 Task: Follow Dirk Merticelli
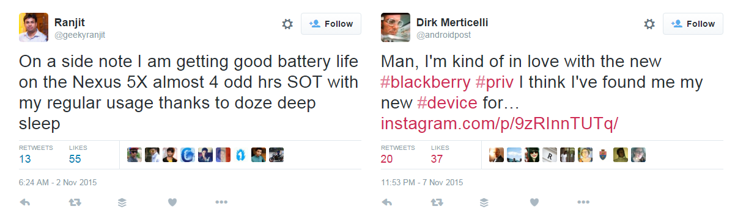point(693,24)
